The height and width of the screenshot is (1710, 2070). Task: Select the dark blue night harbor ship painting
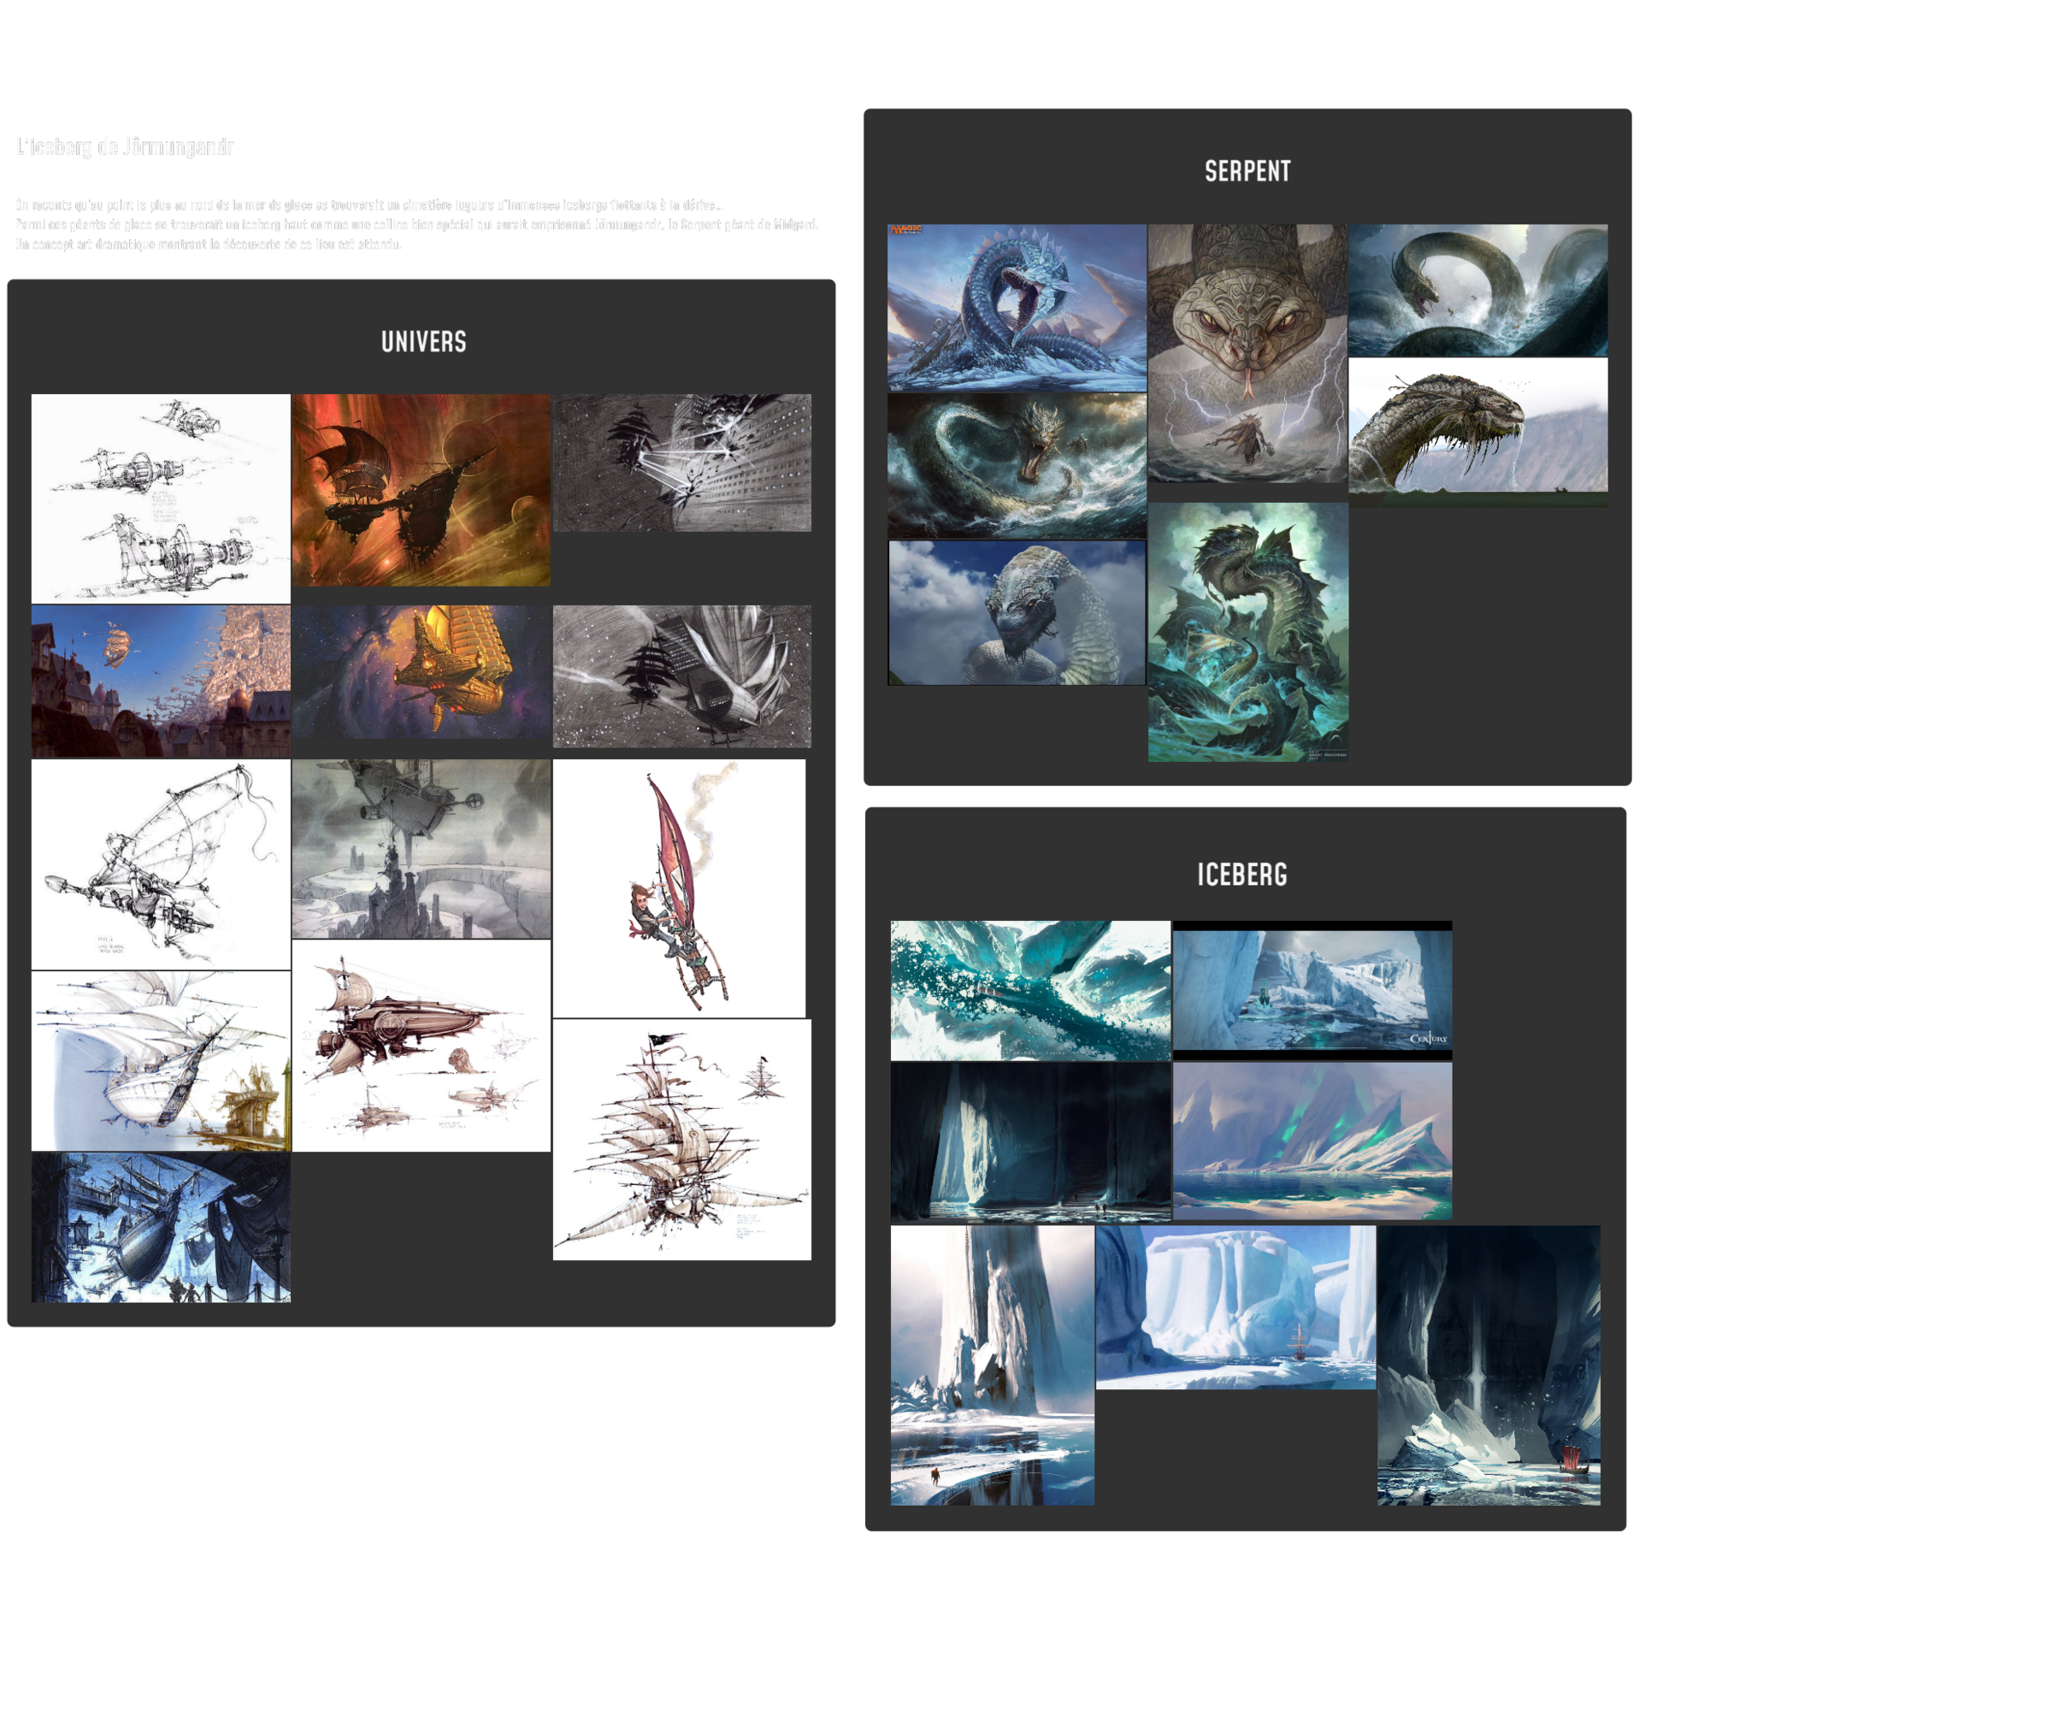(x=161, y=1227)
